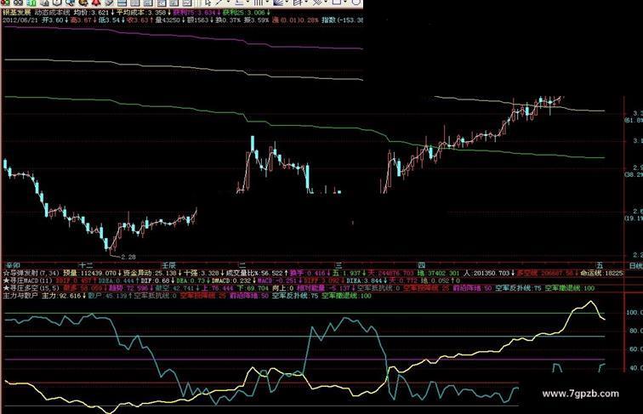Click the turnover rate 换0.37%
The height and width of the screenshot is (414, 643).
[x=228, y=20]
